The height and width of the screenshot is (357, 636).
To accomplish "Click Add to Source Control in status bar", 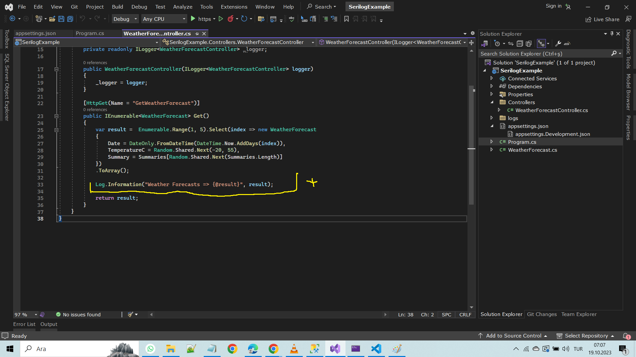I will pos(513,336).
